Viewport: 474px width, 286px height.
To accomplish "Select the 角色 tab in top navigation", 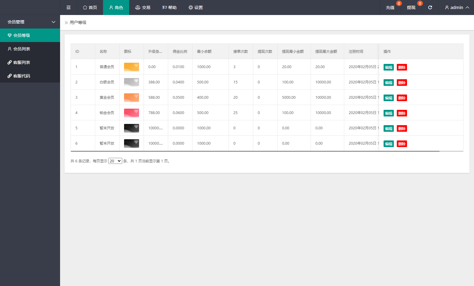I will 116,8.
